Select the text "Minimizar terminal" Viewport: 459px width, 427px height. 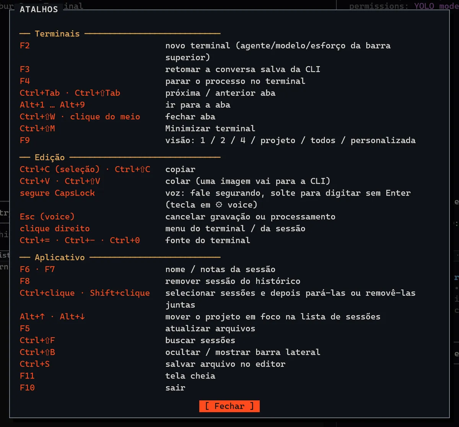click(210, 129)
